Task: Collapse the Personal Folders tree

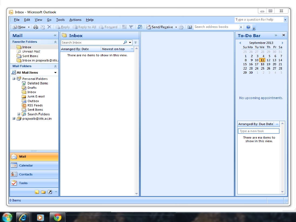Action: pyautogui.click(x=14, y=79)
